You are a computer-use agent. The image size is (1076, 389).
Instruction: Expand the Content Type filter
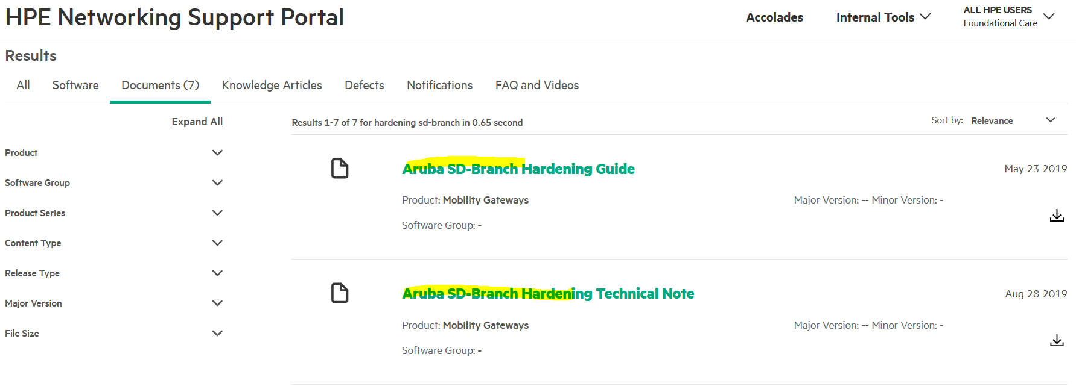click(217, 243)
